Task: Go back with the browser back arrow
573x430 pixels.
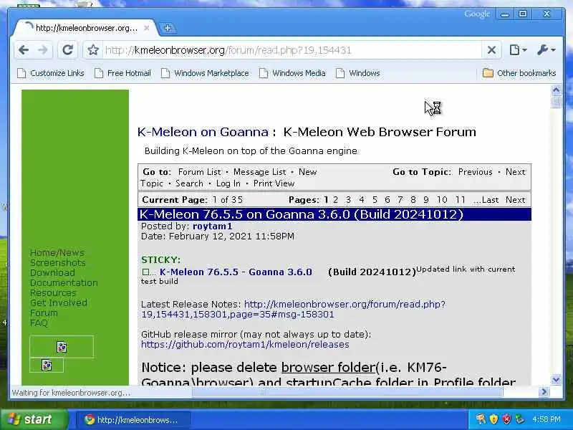Action: [x=24, y=49]
